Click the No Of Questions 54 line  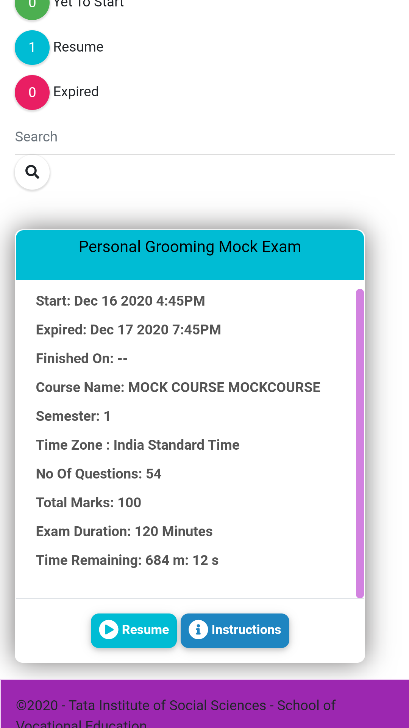tap(98, 474)
